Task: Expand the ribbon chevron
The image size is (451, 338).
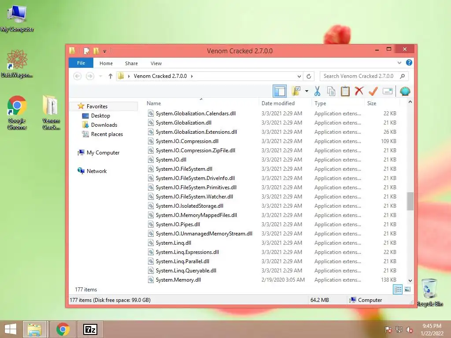Action: [x=399, y=62]
